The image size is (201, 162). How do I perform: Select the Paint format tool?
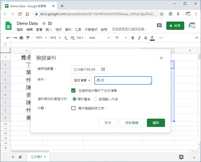pyautogui.click(x=28, y=38)
